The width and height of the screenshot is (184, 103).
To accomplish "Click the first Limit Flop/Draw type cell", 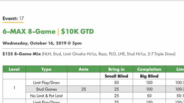I will pyautogui.click(x=47, y=83).
